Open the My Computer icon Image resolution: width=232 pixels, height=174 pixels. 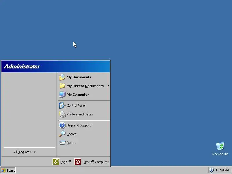click(x=62, y=95)
